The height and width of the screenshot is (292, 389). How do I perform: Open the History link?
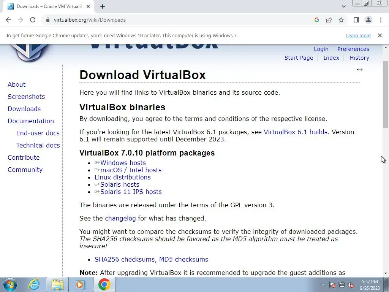pos(359,58)
